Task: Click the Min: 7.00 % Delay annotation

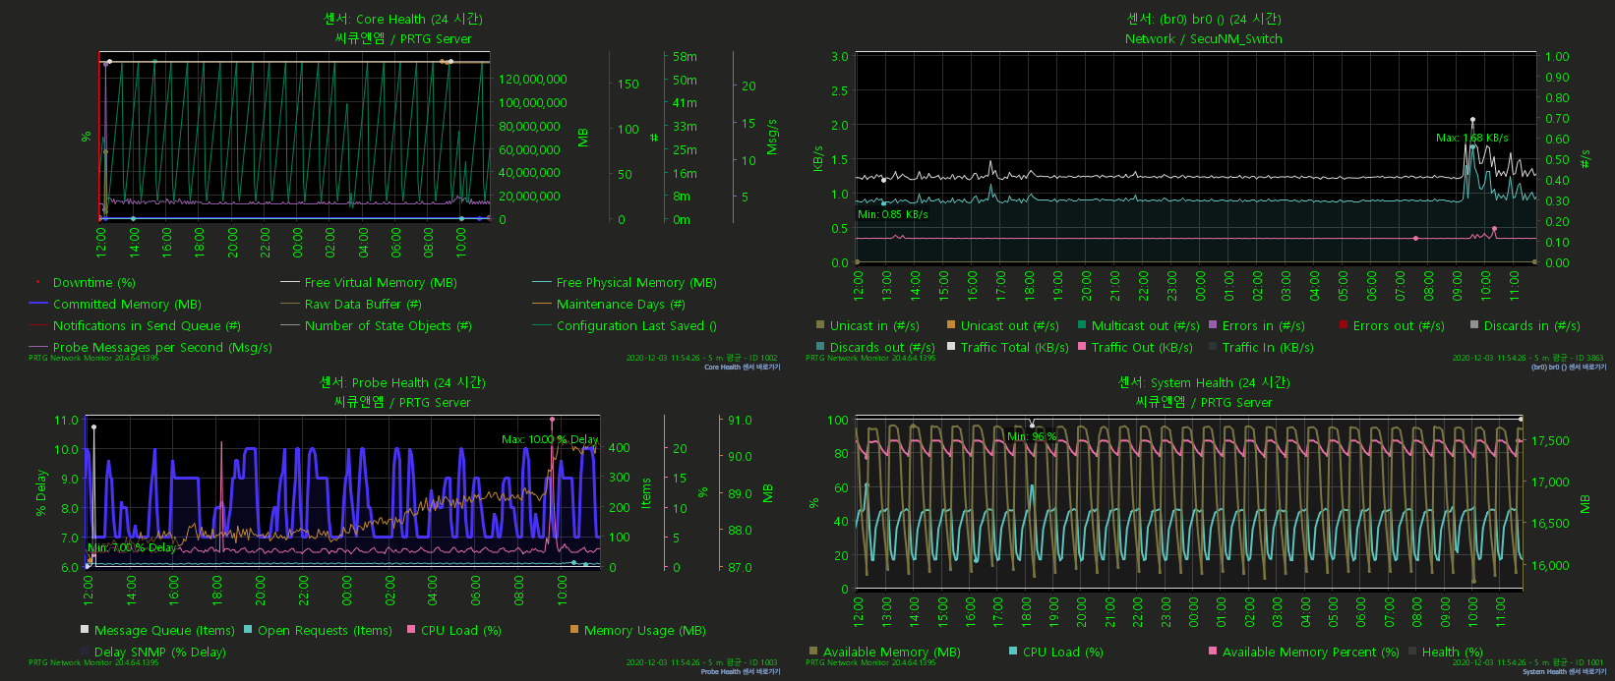Action: point(132,548)
